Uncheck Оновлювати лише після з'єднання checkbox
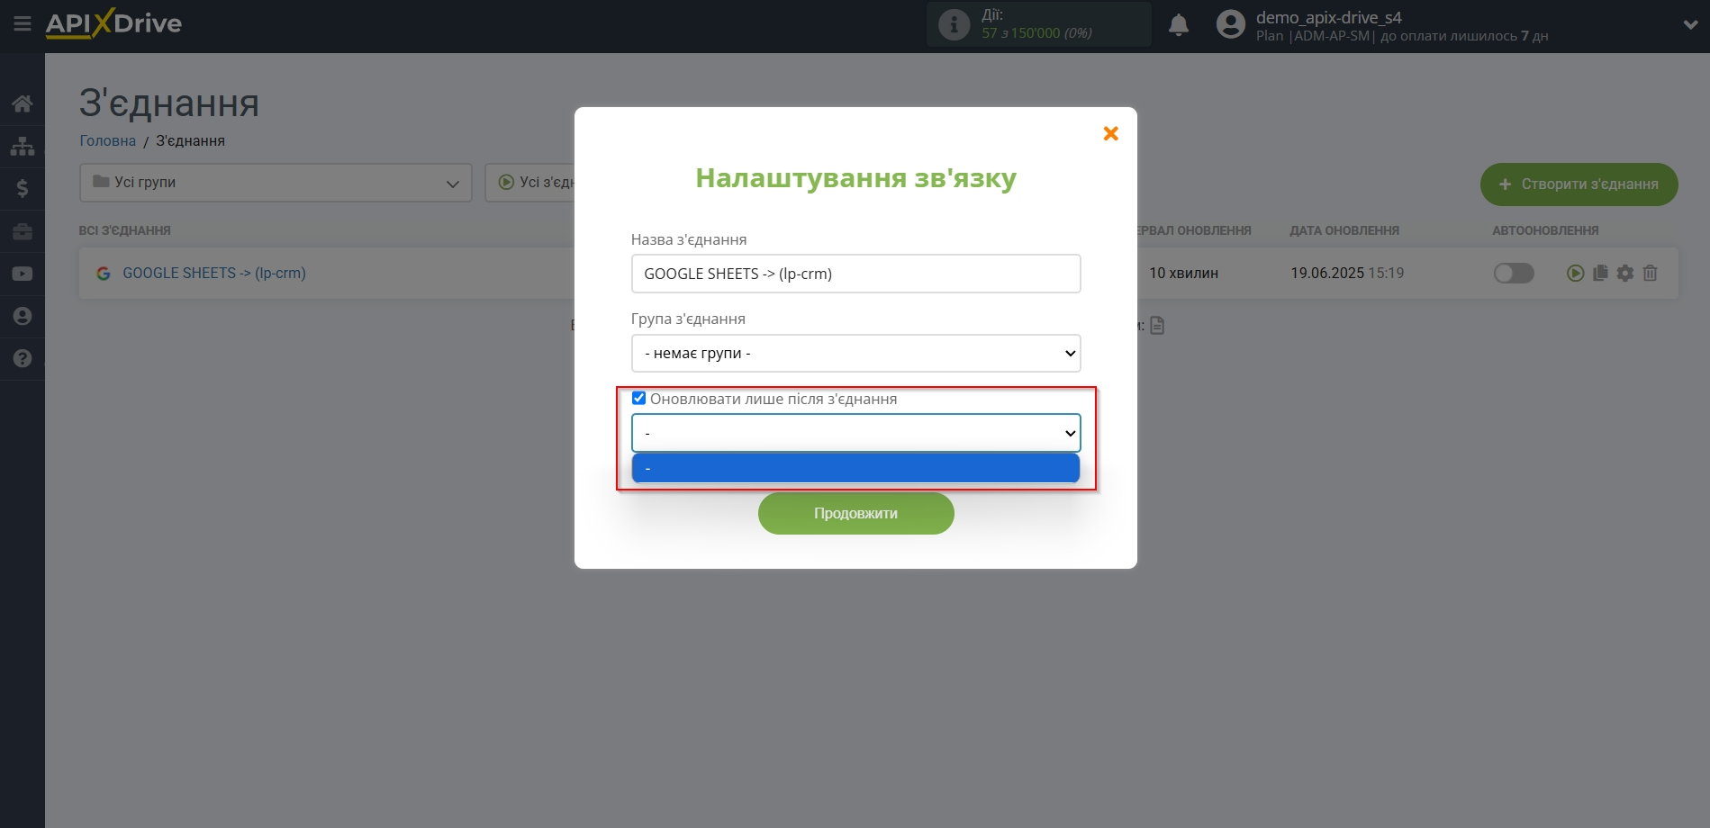 [638, 398]
